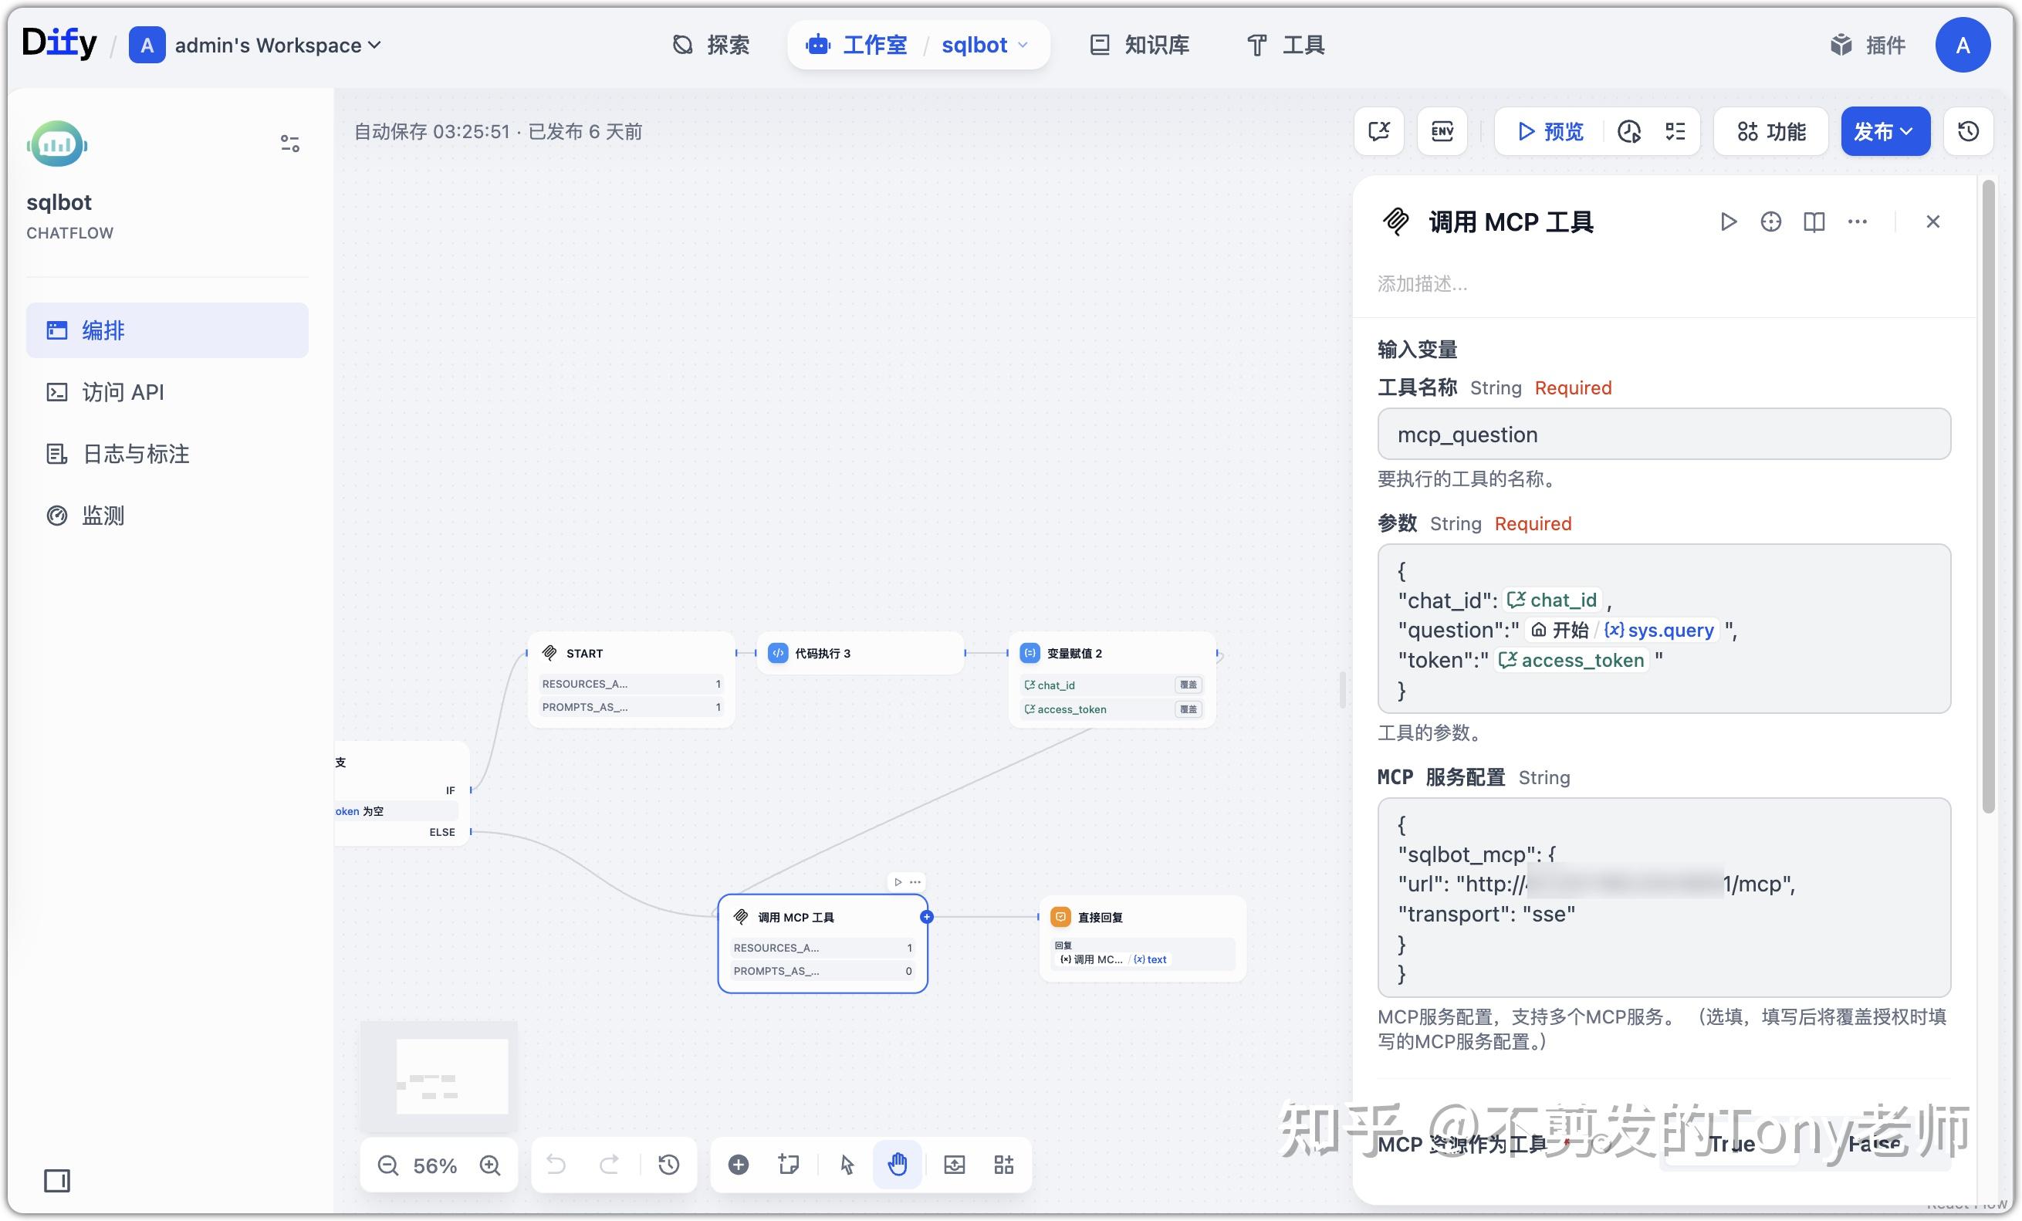This screenshot has width=2022, height=1221.
Task: Toggle 覆盖 on the chat_id assignment row
Action: click(x=1188, y=685)
